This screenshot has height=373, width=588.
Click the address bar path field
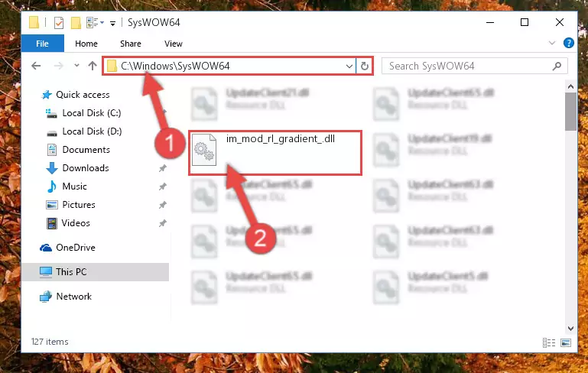[x=229, y=66]
